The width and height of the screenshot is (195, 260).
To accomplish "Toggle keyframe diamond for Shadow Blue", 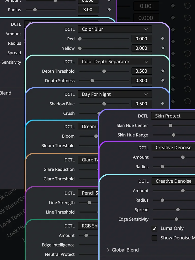I will click(163, 104).
